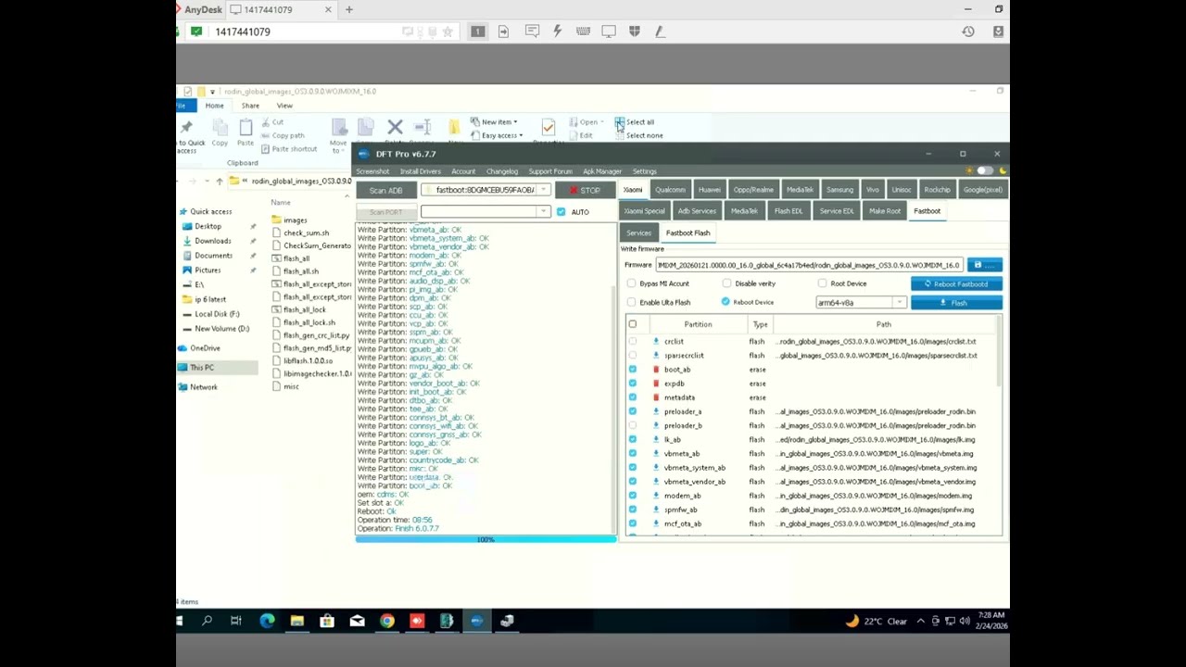This screenshot has height=667, width=1186.
Task: Open Microsoft Edge from the taskbar
Action: tap(267, 621)
